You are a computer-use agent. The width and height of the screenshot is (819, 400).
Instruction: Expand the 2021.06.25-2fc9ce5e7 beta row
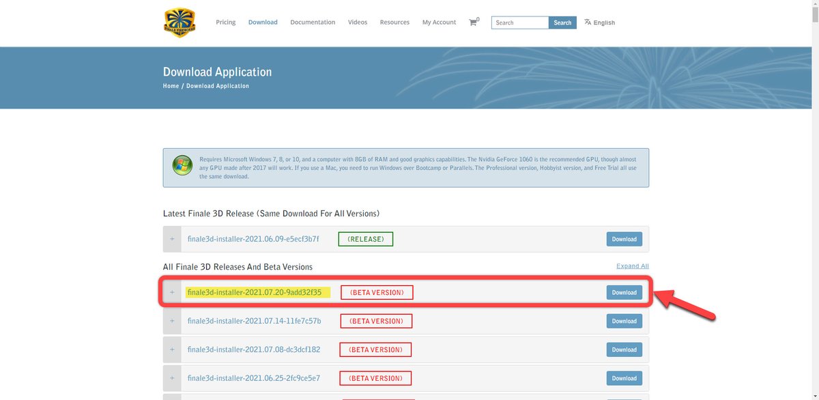point(172,378)
